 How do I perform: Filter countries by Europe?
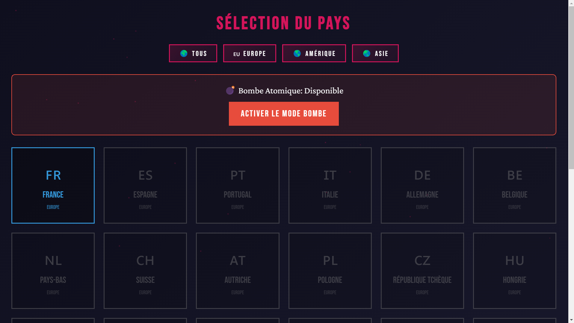pyautogui.click(x=250, y=54)
